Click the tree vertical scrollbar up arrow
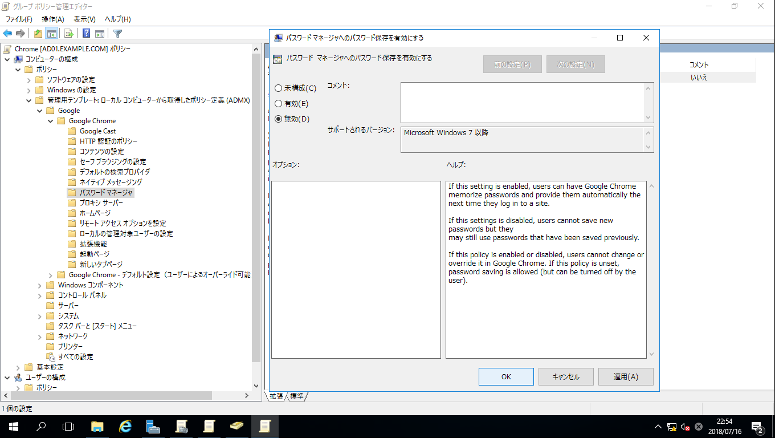The image size is (775, 438). [x=256, y=48]
